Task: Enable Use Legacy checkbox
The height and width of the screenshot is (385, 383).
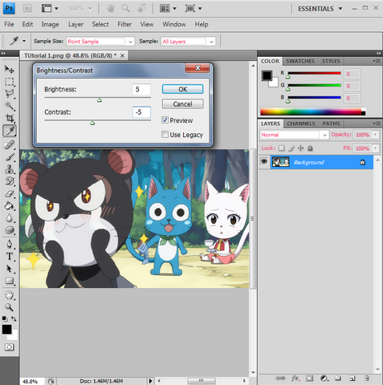Action: pyautogui.click(x=165, y=134)
